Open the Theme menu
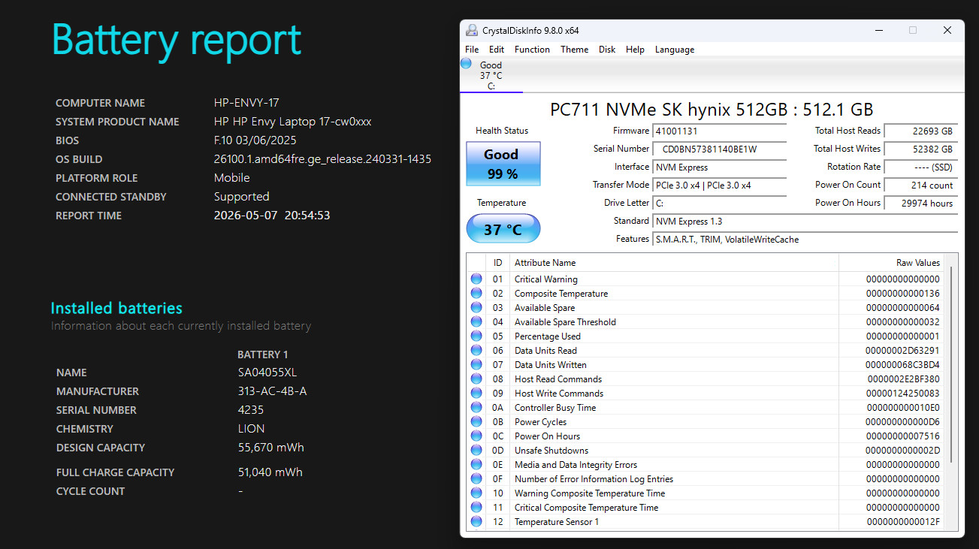The image size is (979, 549). pyautogui.click(x=575, y=50)
